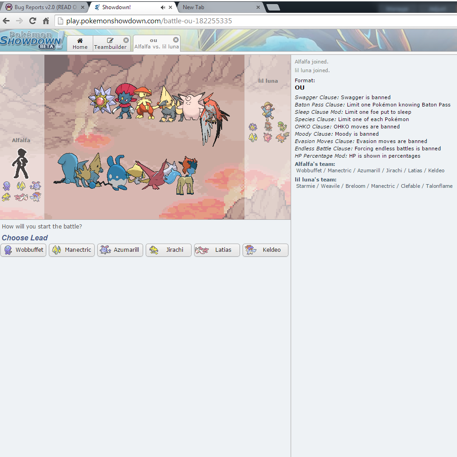457x457 pixels.
Task: Click the address bar URL
Action: (x=149, y=21)
